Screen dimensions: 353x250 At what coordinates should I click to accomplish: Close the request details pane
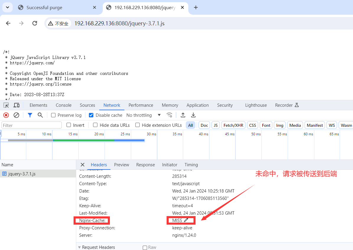(83, 165)
